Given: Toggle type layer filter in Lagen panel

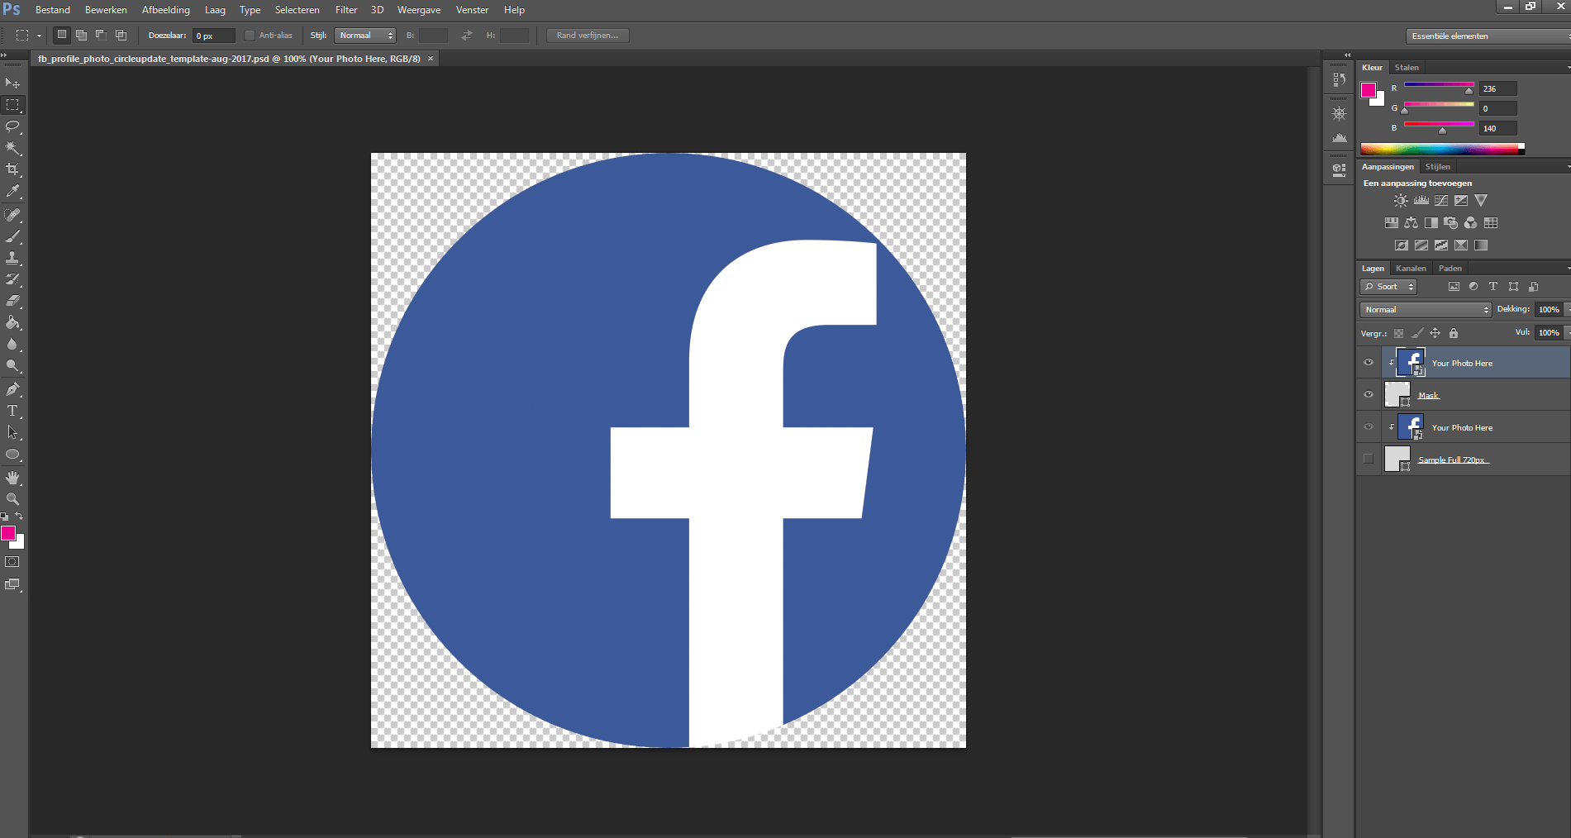Looking at the screenshot, I should coord(1493,287).
